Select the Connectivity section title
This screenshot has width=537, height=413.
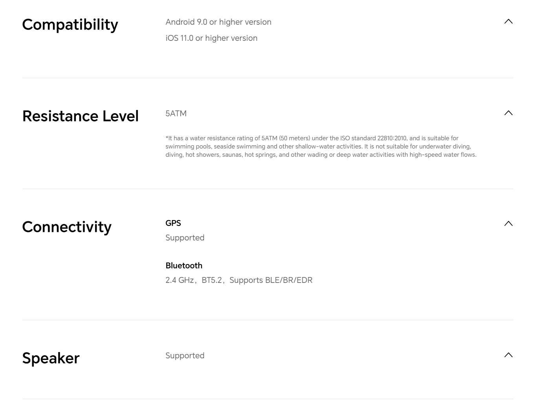[x=67, y=227]
